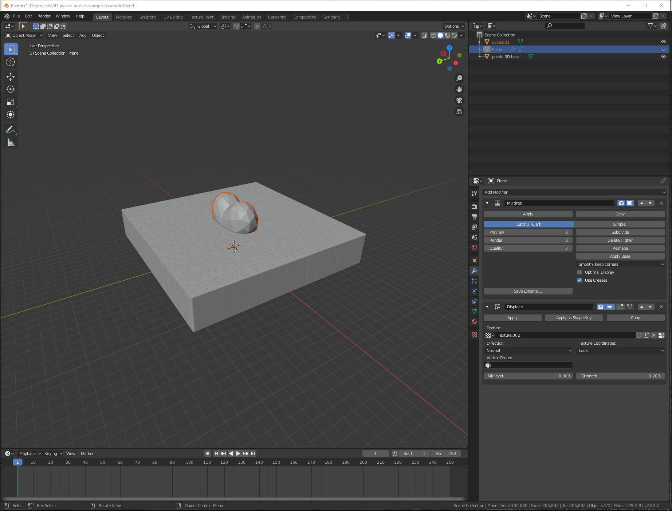Apply the Multires modifier
Viewport: 672px width, 511px height.
tap(528, 214)
